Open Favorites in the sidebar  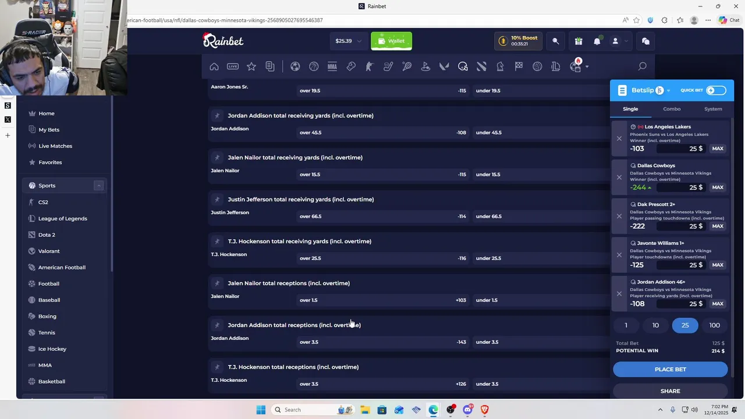50,162
